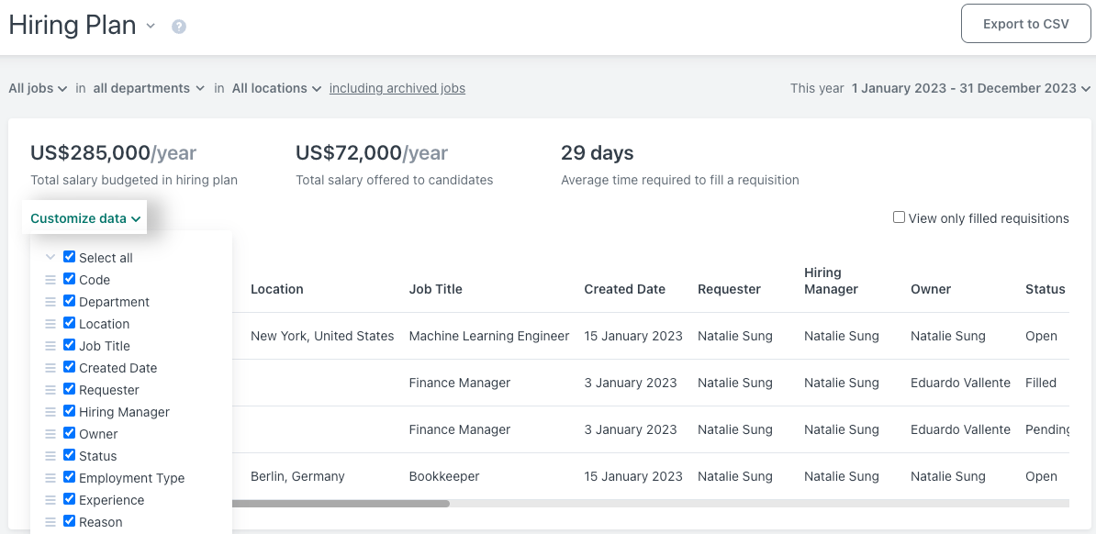Viewport: 1096px width, 534px height.
Task: Toggle the Select all checkbox
Action: [x=69, y=257]
